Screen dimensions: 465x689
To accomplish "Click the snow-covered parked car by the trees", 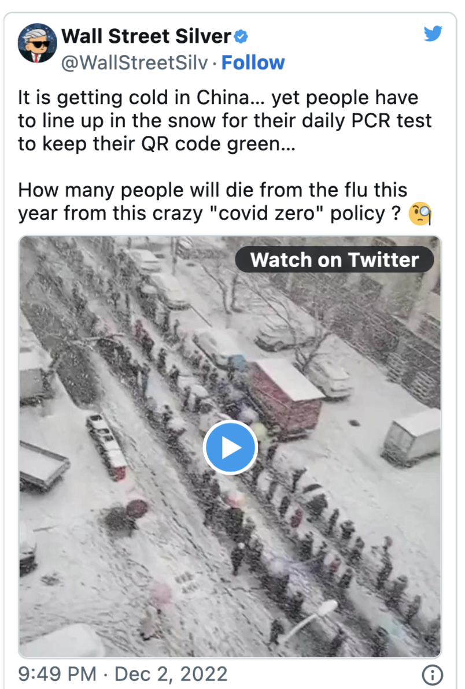I will coord(285,334).
